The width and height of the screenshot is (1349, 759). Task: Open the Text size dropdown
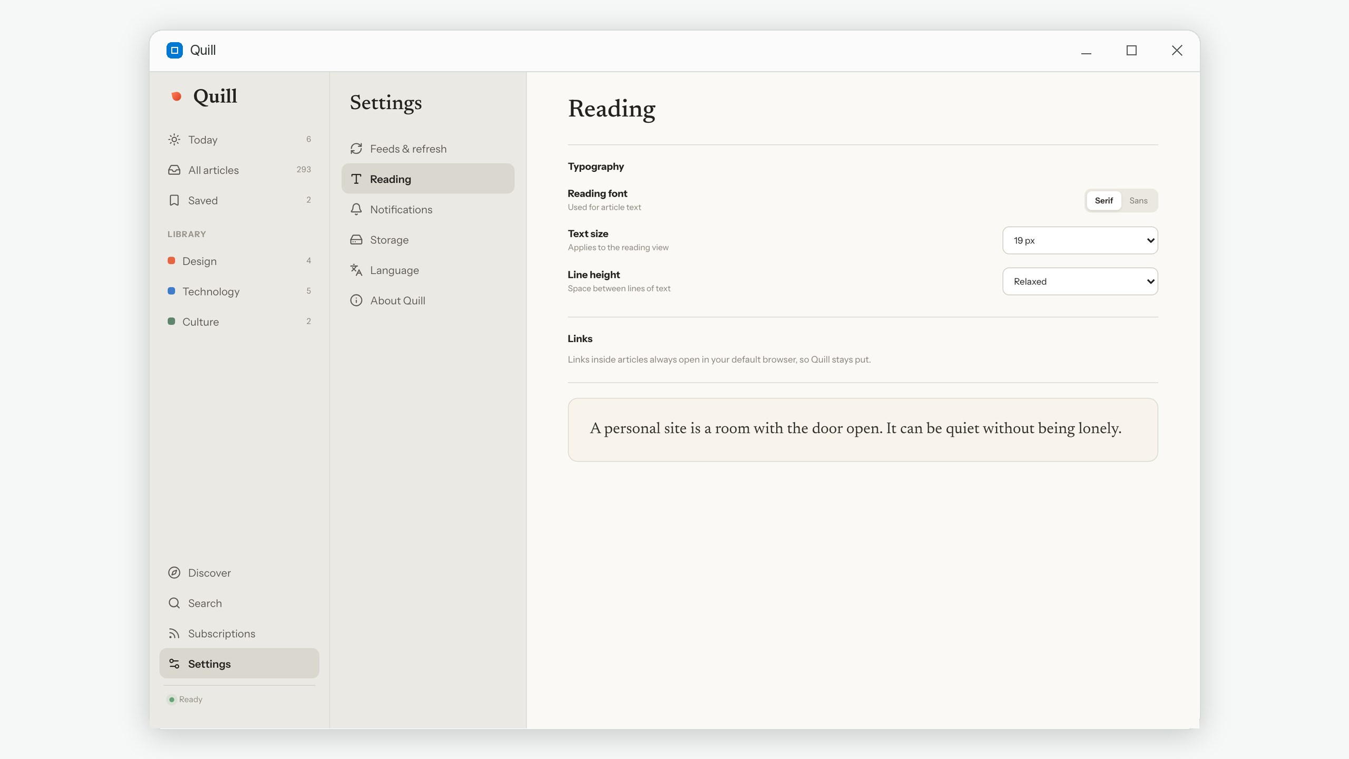pos(1080,240)
